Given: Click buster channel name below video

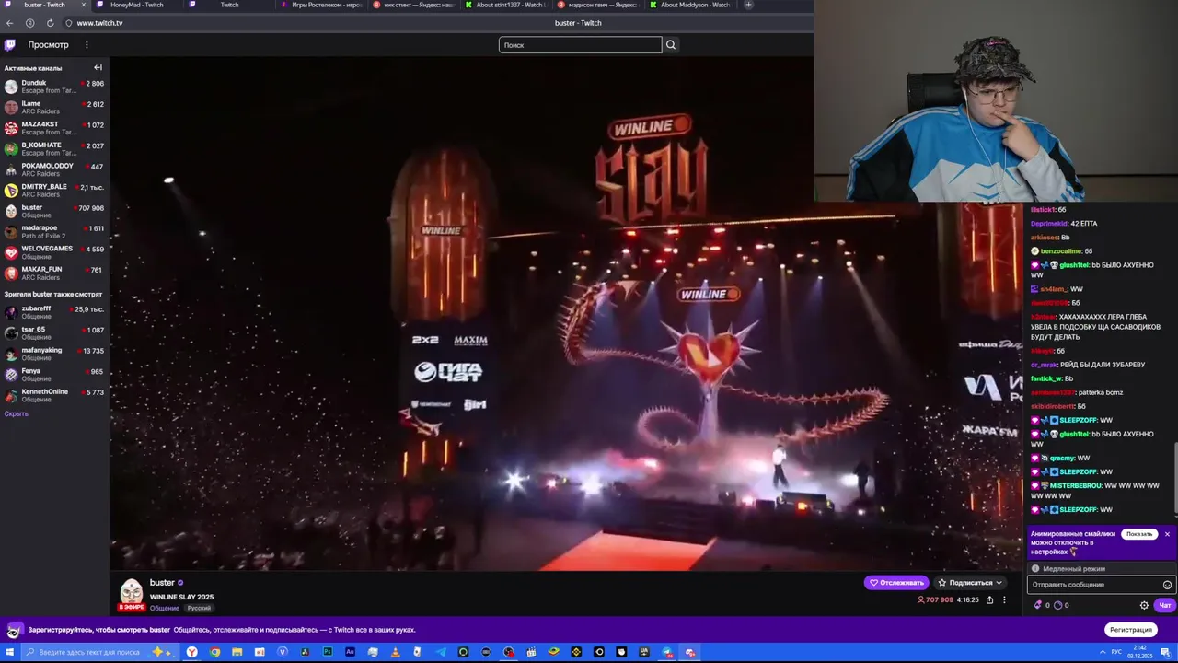Looking at the screenshot, I should [162, 583].
